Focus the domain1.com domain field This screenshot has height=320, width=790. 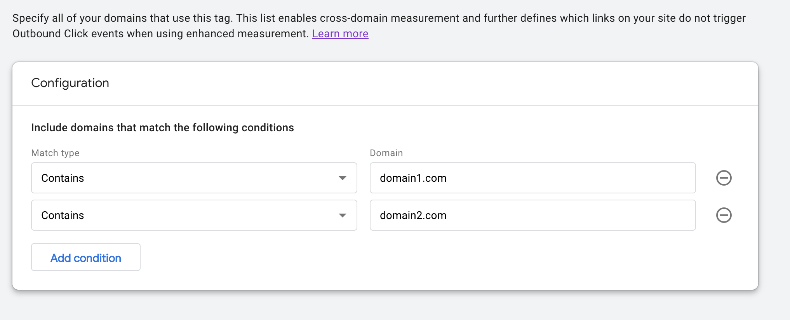coord(532,178)
